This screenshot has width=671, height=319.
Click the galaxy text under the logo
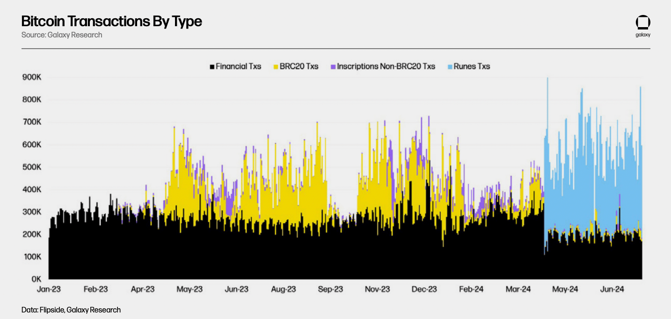pyautogui.click(x=643, y=35)
